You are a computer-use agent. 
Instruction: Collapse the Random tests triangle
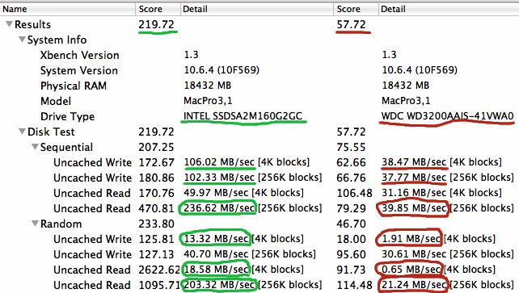[35, 224]
